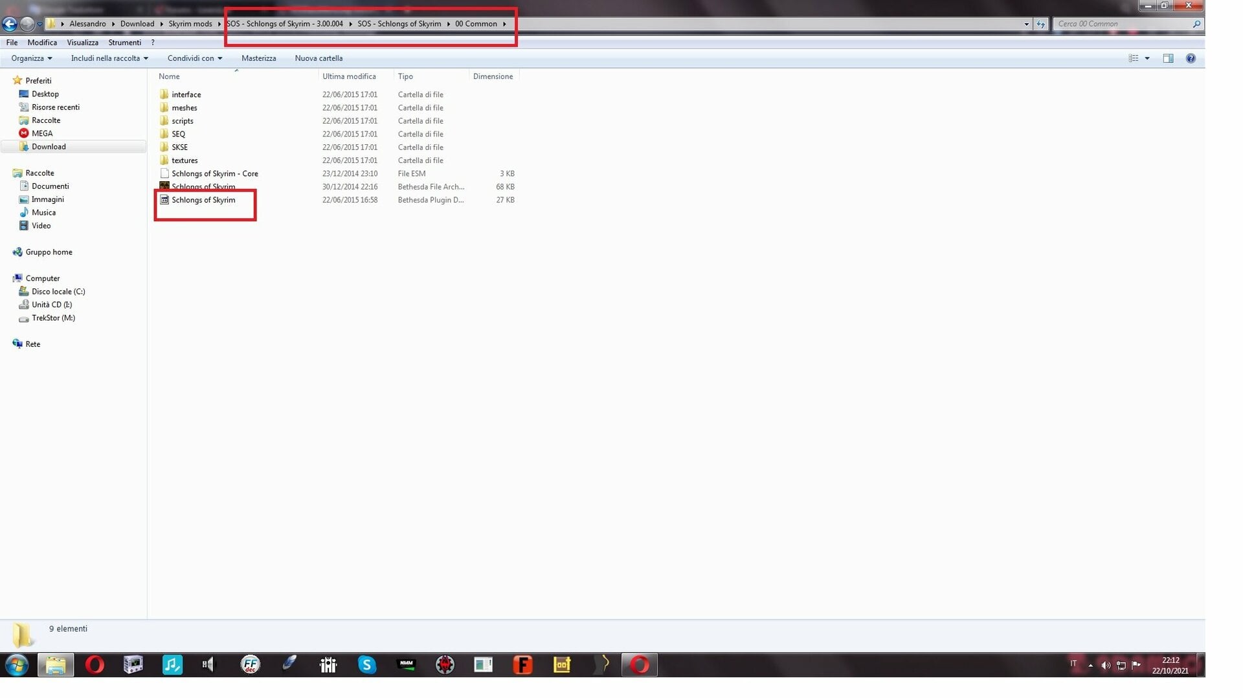Screen dimensions: 1243x698
Task: Open the File menu
Action: coord(12,43)
